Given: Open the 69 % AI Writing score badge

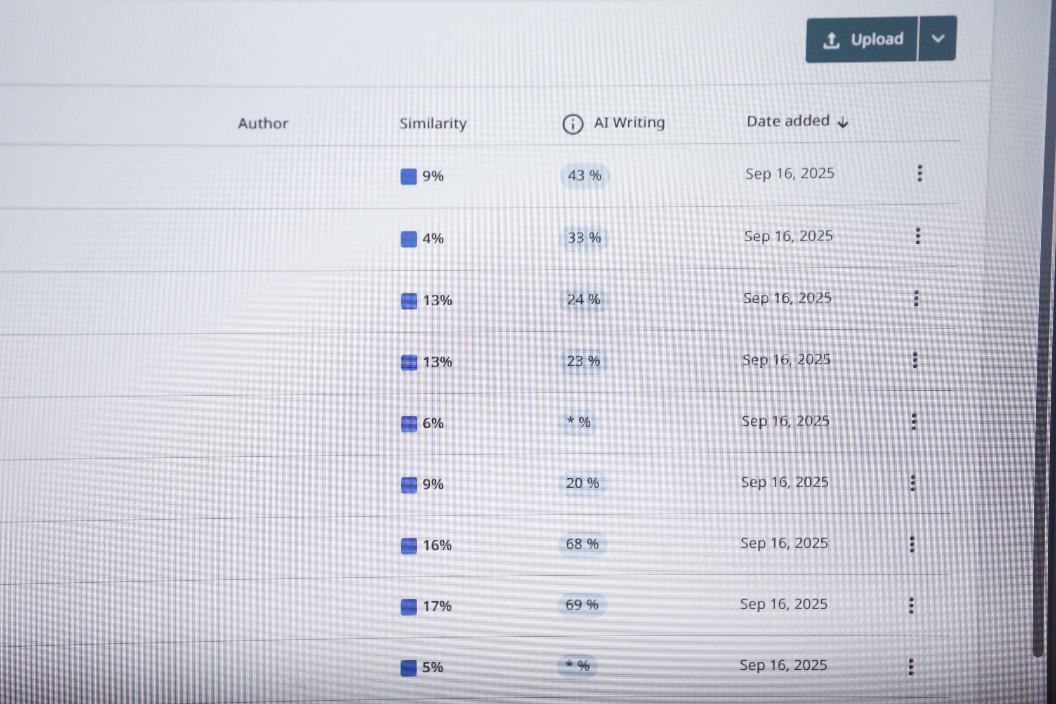Looking at the screenshot, I should [x=582, y=605].
